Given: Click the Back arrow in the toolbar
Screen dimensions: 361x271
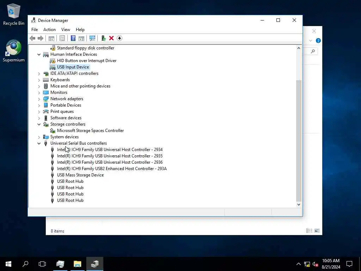Looking at the screenshot, I should point(32,38).
